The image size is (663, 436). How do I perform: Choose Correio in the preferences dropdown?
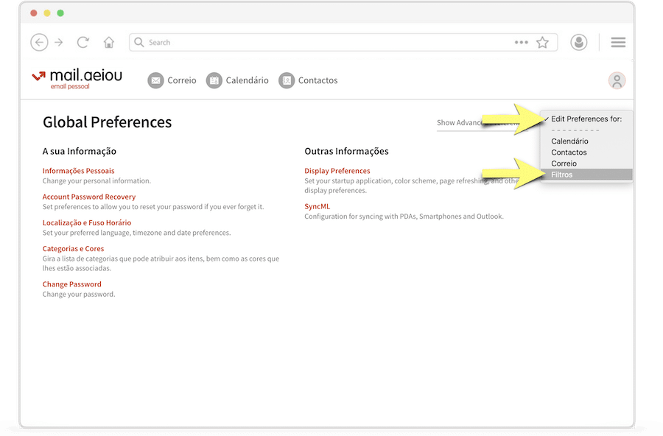564,163
